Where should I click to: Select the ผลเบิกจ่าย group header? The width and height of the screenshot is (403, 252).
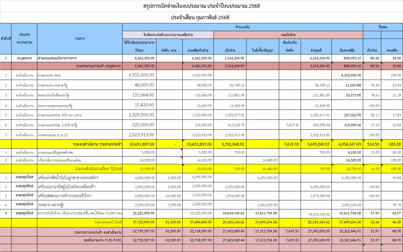288,35
